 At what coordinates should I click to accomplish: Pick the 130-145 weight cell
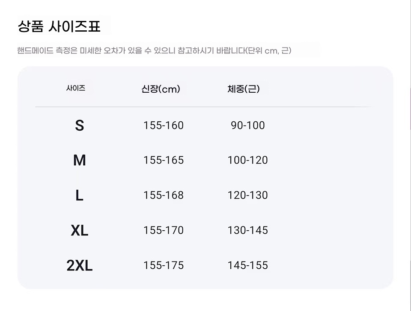pyautogui.click(x=247, y=231)
